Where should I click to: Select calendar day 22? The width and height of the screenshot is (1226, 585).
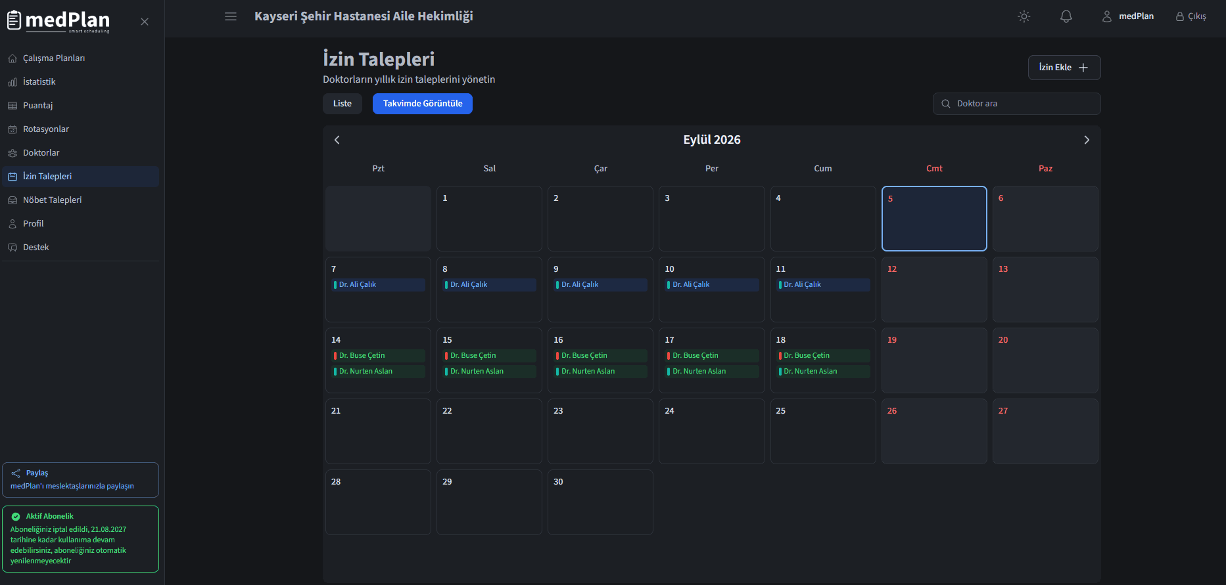click(490, 431)
